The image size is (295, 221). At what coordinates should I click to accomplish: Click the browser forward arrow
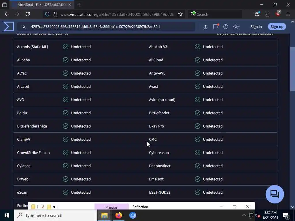pyautogui.click(x=17, y=14)
